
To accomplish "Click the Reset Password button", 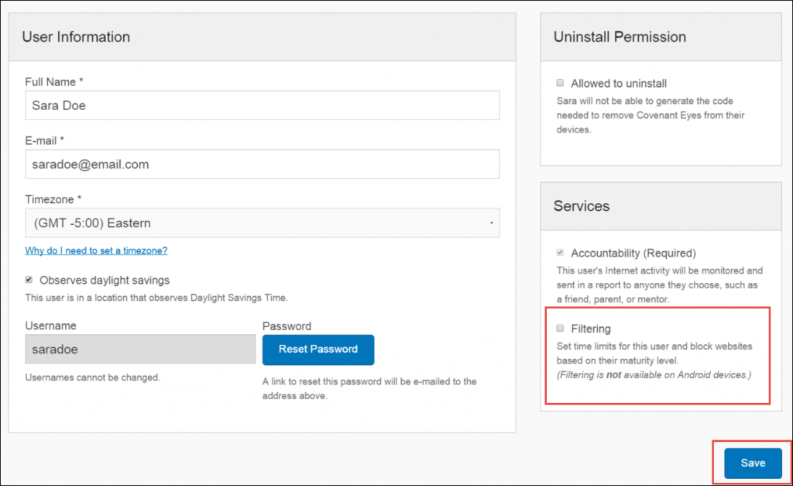I will (x=318, y=350).
